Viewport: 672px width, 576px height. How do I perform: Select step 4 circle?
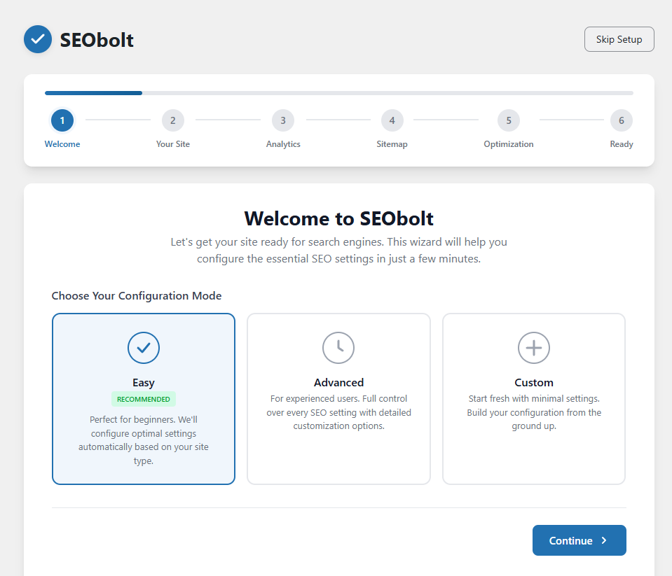pyautogui.click(x=392, y=120)
